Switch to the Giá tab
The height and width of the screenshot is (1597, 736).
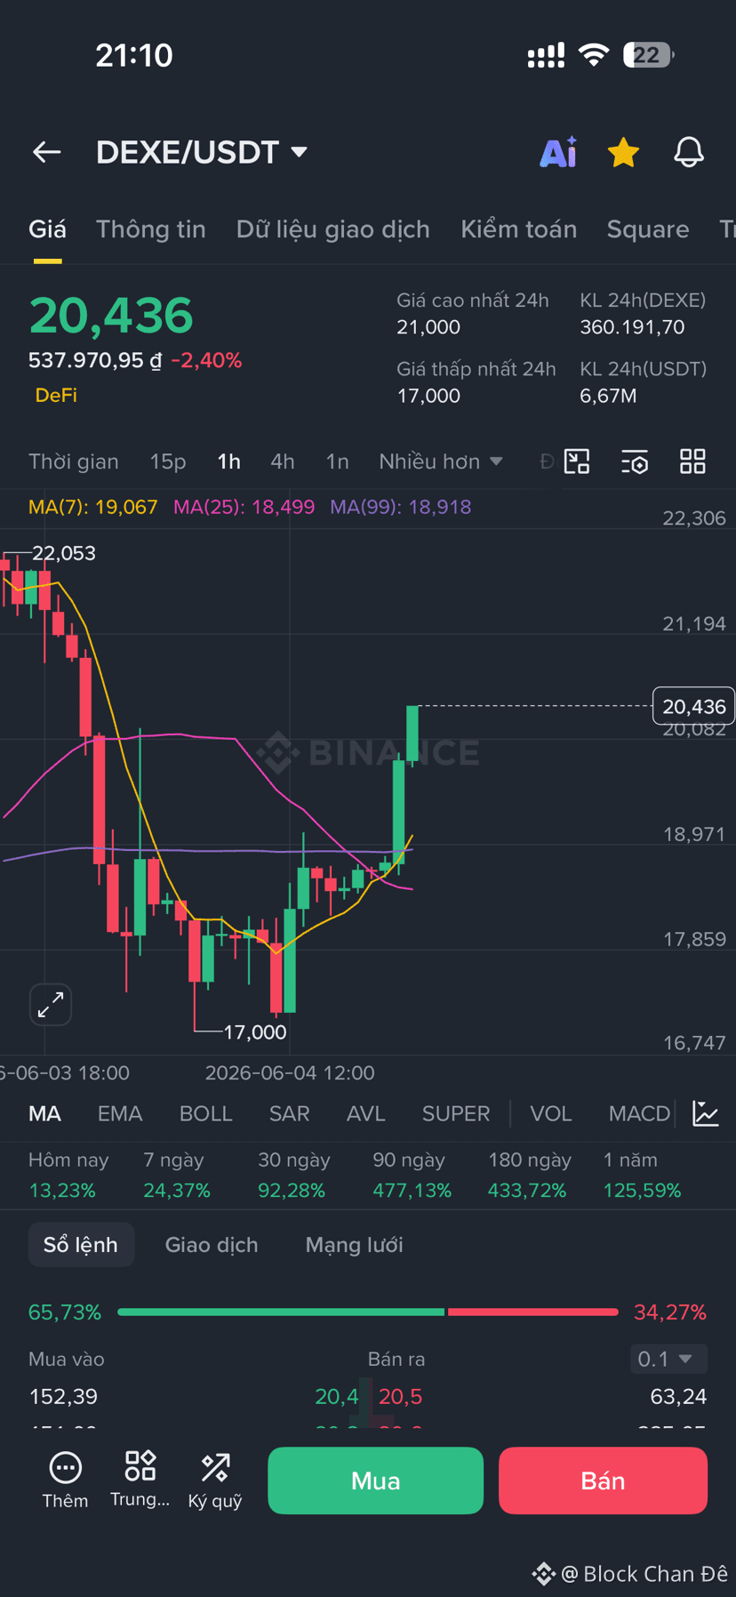(x=47, y=229)
